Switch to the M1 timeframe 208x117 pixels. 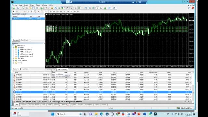click(51, 11)
